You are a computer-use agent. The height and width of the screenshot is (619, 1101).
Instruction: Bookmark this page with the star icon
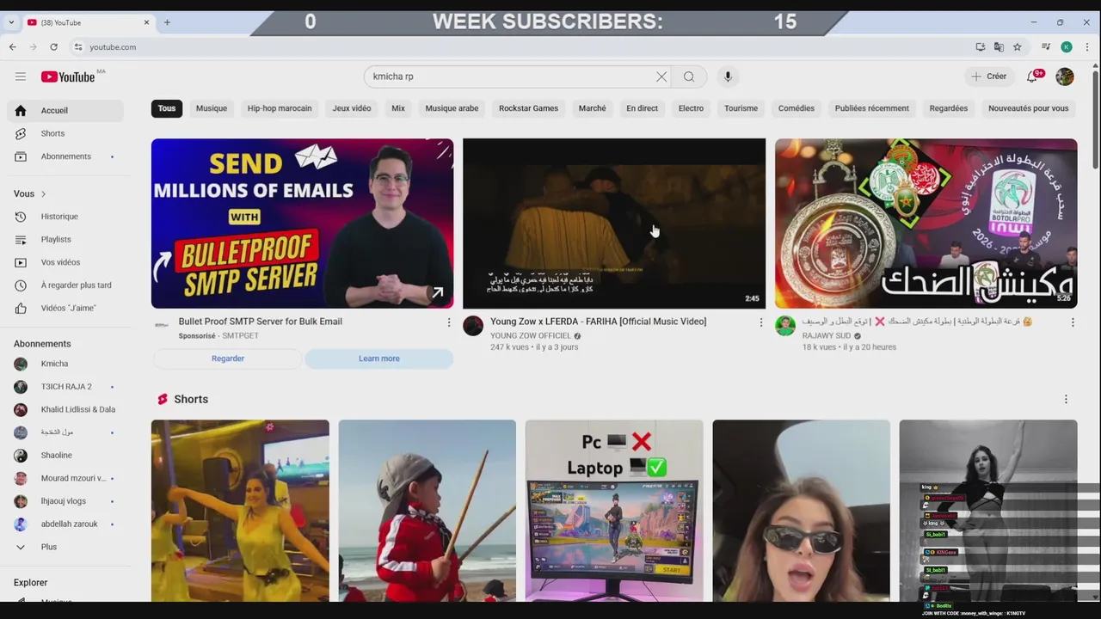tap(1018, 47)
